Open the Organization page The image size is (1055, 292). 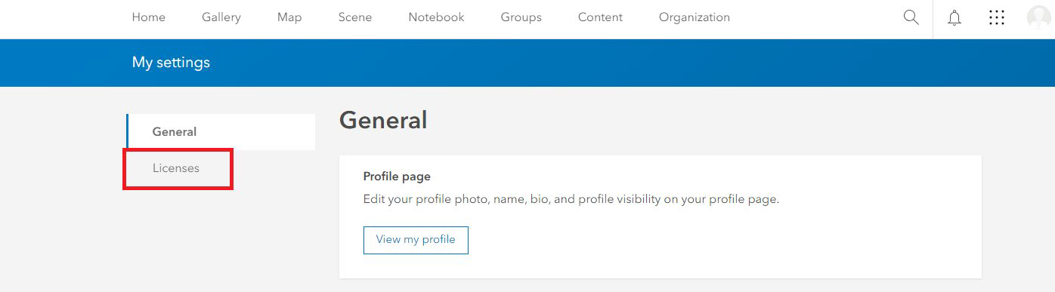tap(695, 17)
